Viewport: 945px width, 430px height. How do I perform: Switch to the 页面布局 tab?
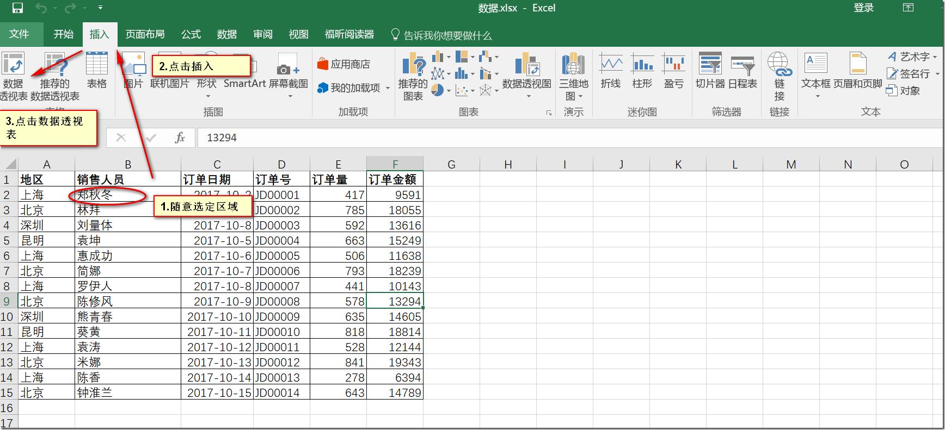point(145,34)
